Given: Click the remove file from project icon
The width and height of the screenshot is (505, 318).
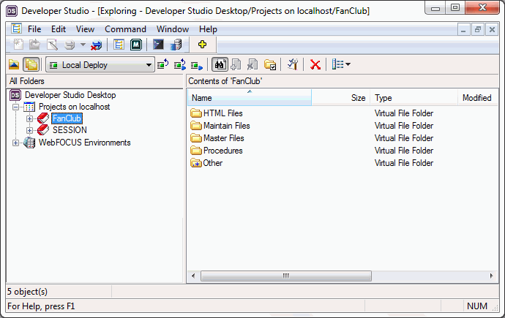Looking at the screenshot, I should click(x=252, y=64).
